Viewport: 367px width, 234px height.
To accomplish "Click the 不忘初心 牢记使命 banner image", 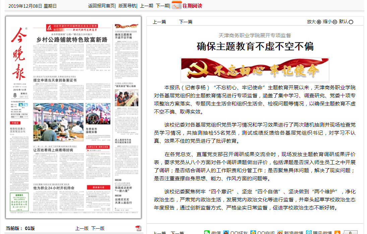I will [x=255, y=70].
